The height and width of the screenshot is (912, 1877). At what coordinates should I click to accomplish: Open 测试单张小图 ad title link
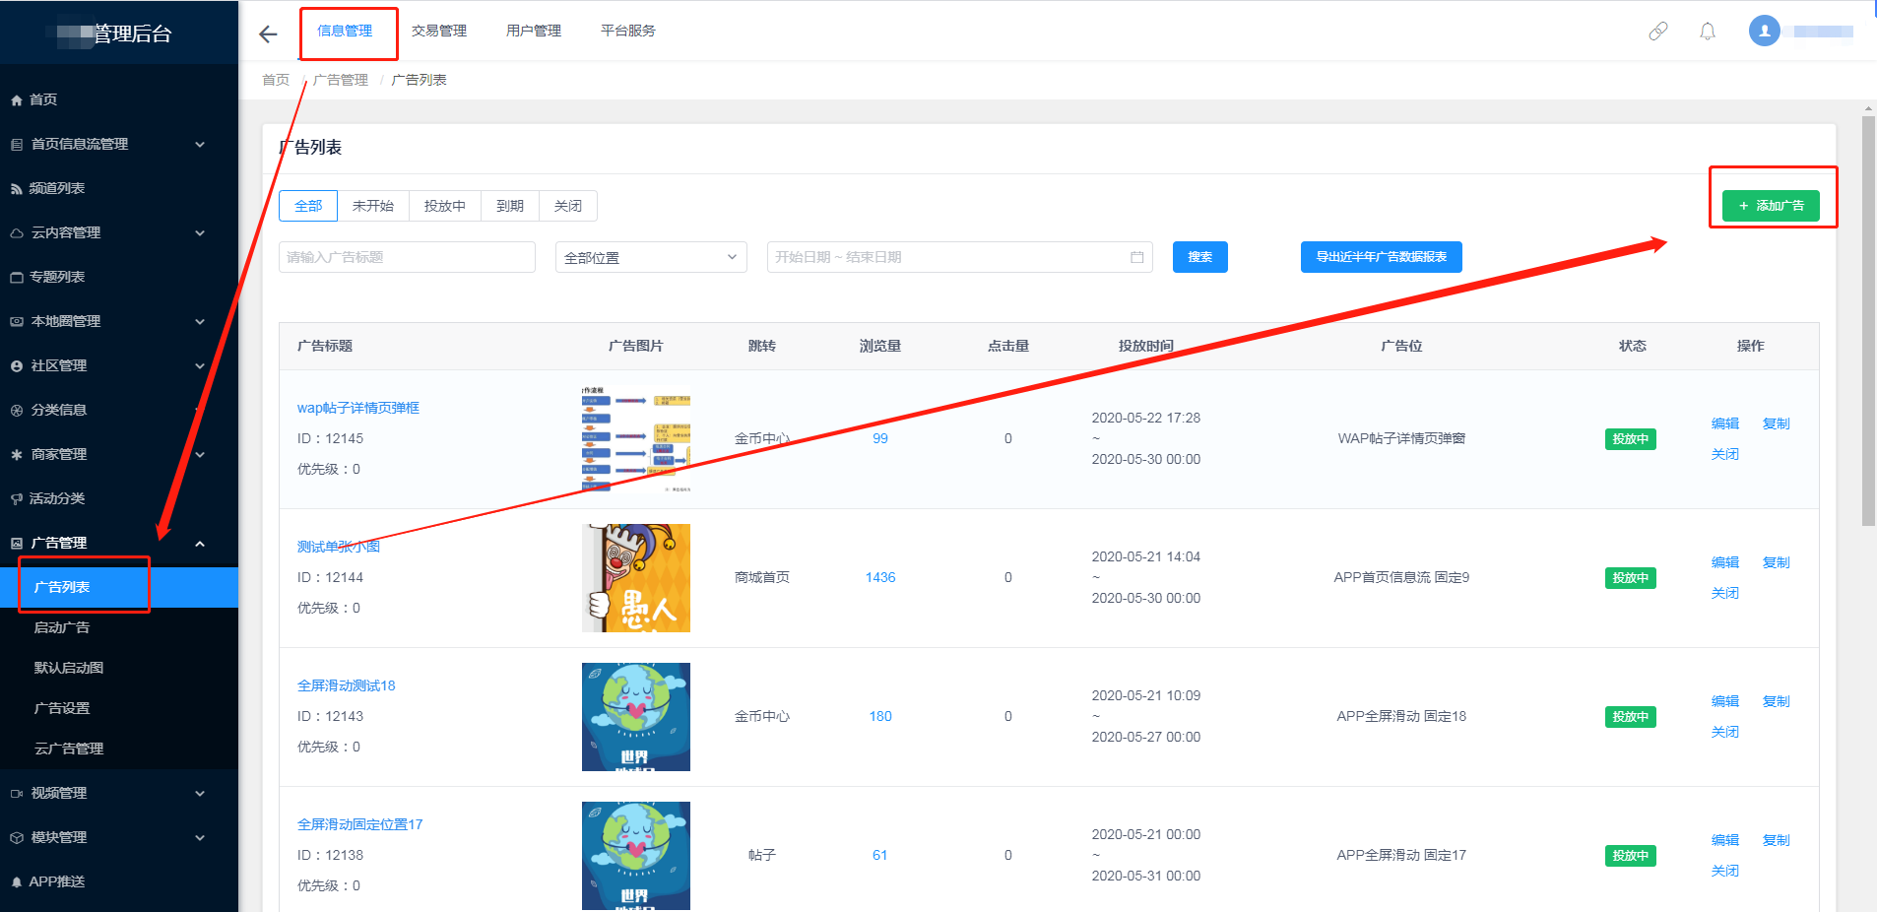[x=339, y=547]
